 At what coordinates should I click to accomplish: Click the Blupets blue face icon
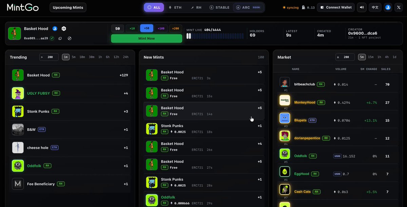285,118
